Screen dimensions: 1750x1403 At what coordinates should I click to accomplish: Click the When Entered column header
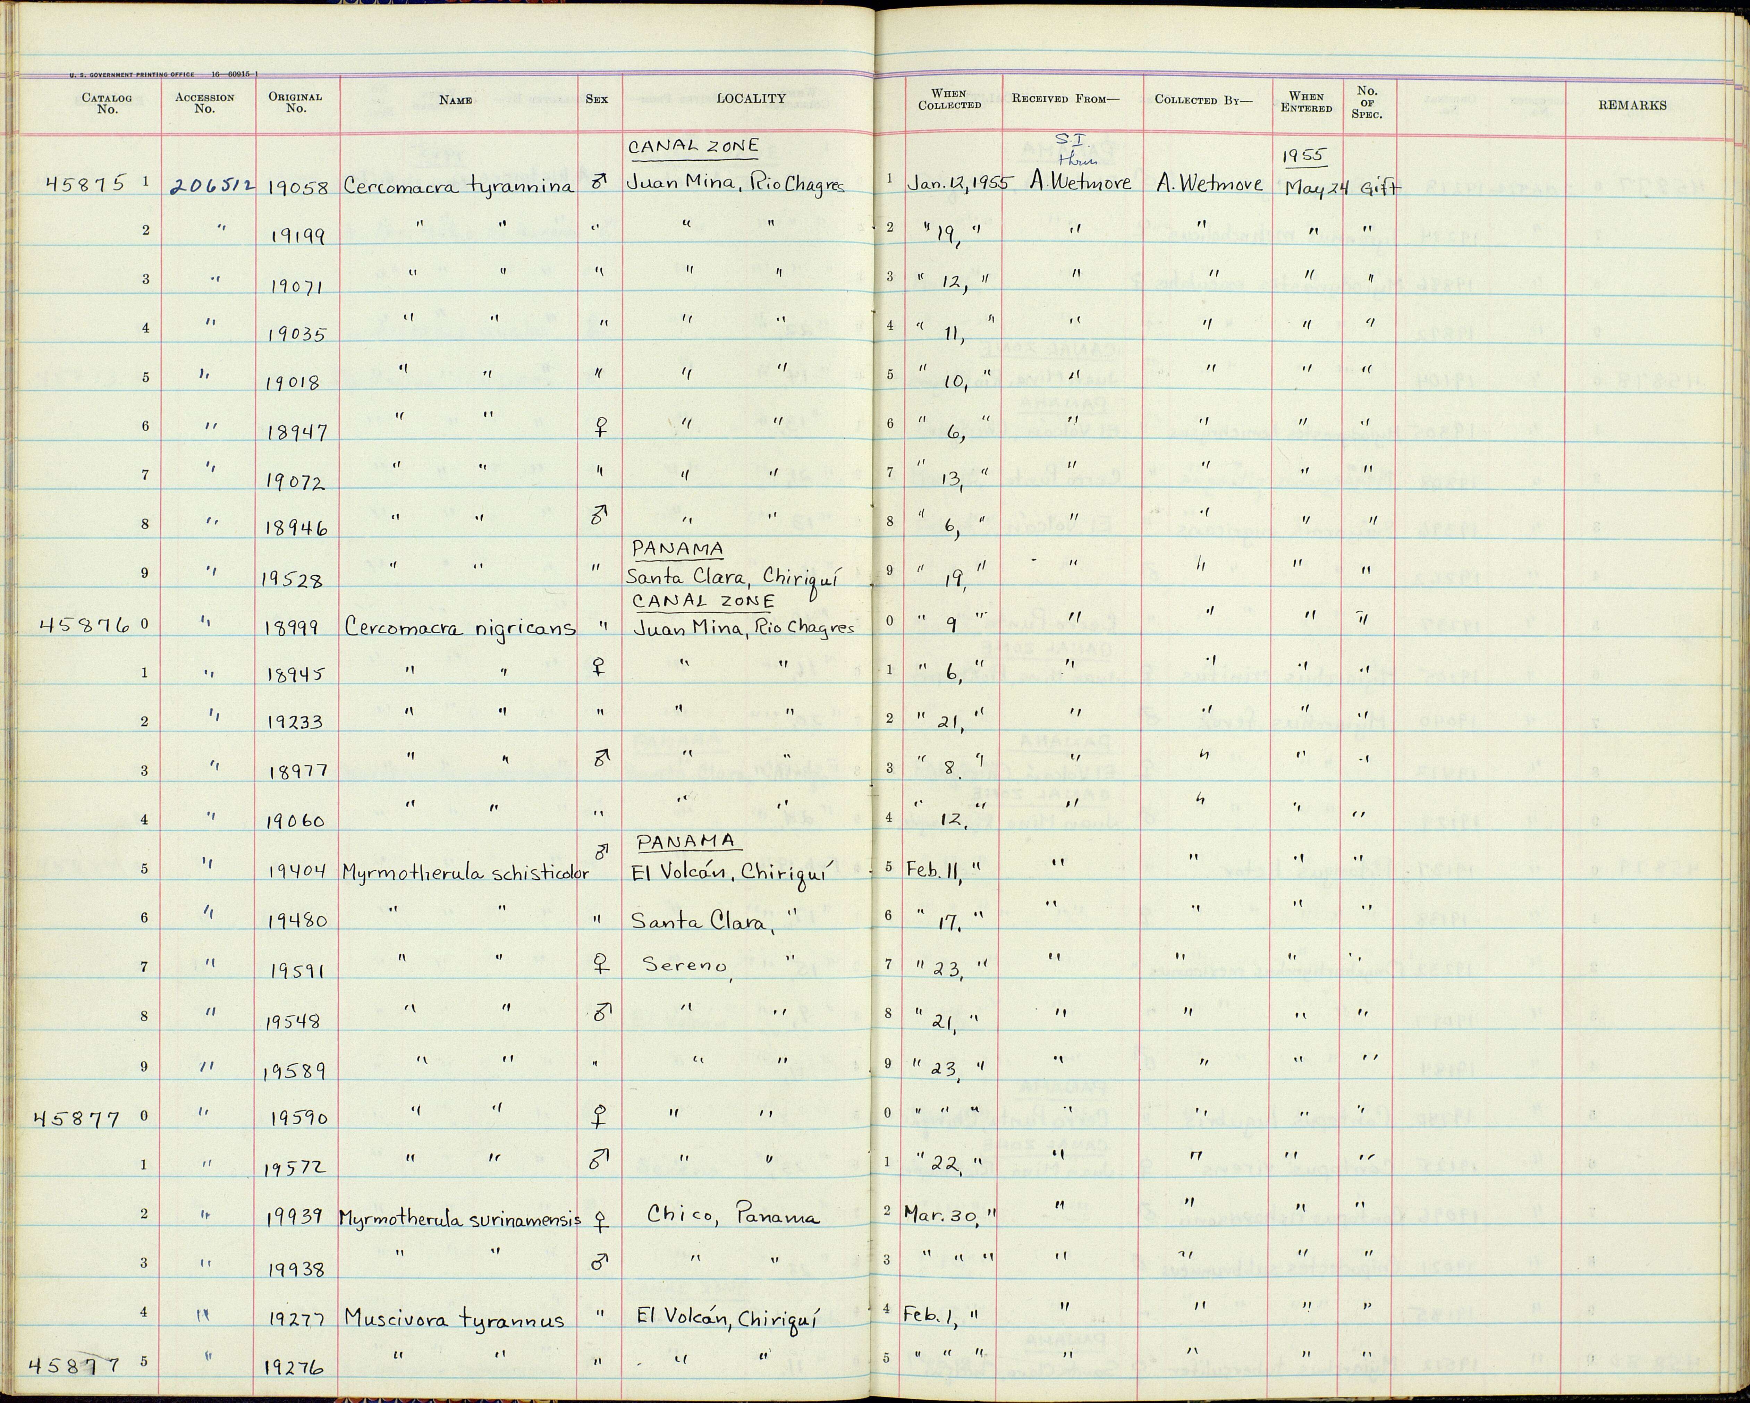(1306, 102)
